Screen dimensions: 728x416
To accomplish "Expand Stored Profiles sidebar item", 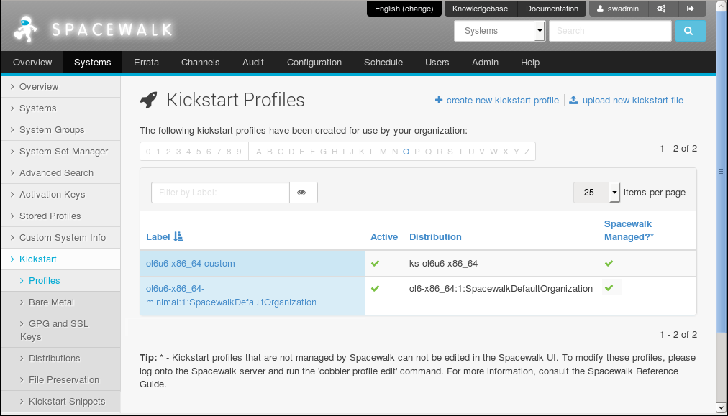I will click(x=61, y=216).
